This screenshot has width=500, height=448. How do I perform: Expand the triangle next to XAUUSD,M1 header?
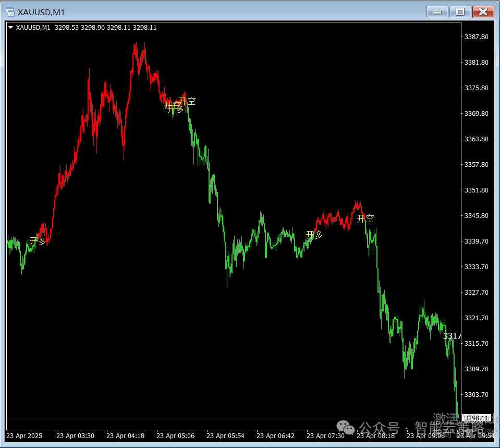click(x=10, y=28)
